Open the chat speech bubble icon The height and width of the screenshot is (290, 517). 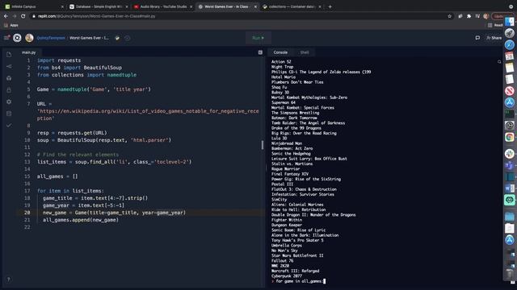pyautogui.click(x=477, y=38)
